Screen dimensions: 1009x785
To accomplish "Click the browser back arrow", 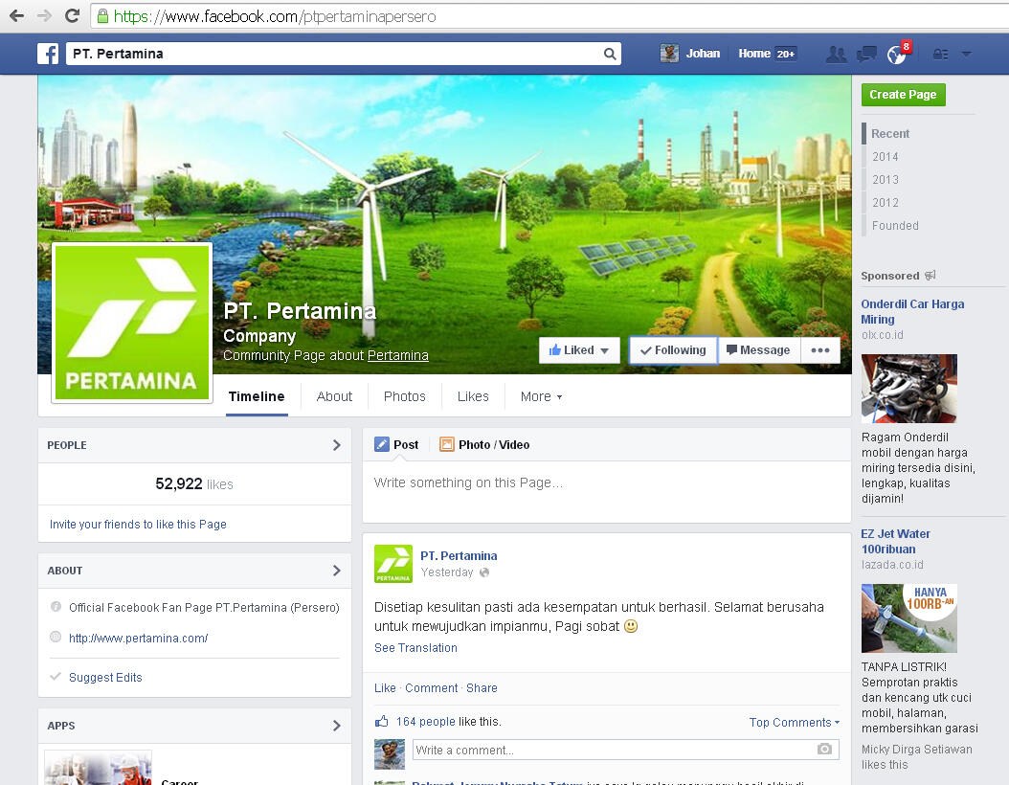I will click(16, 15).
